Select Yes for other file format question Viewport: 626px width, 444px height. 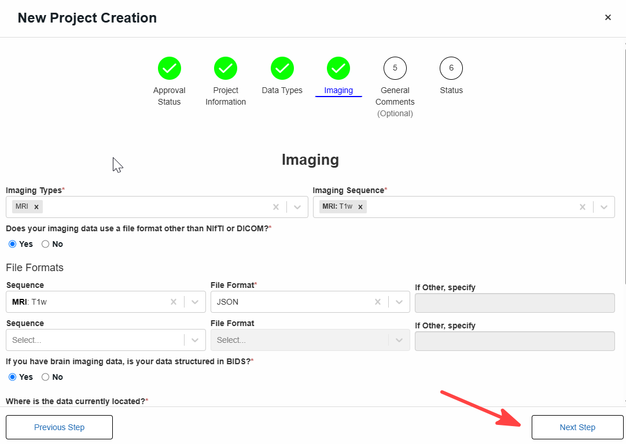[x=12, y=244]
